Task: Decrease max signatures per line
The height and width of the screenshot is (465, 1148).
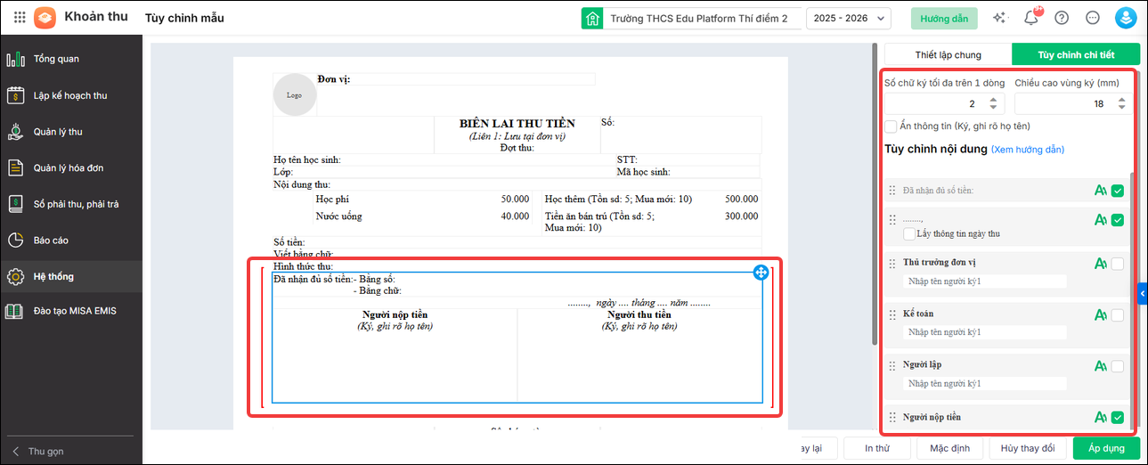Action: [x=993, y=108]
